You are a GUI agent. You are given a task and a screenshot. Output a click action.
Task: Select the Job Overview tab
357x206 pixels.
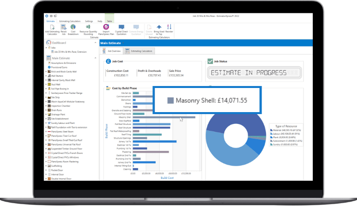point(113,51)
